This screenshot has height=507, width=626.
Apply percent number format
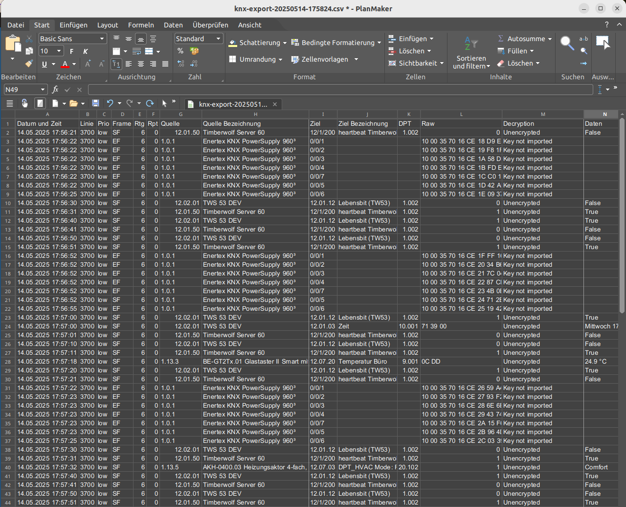[180, 51]
